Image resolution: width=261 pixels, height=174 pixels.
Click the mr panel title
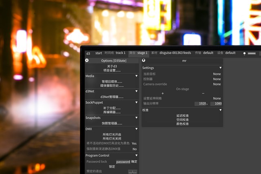point(184,61)
